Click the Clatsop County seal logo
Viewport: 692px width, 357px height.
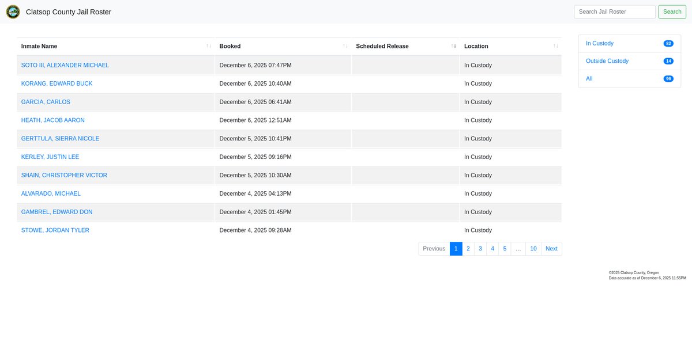(13, 12)
